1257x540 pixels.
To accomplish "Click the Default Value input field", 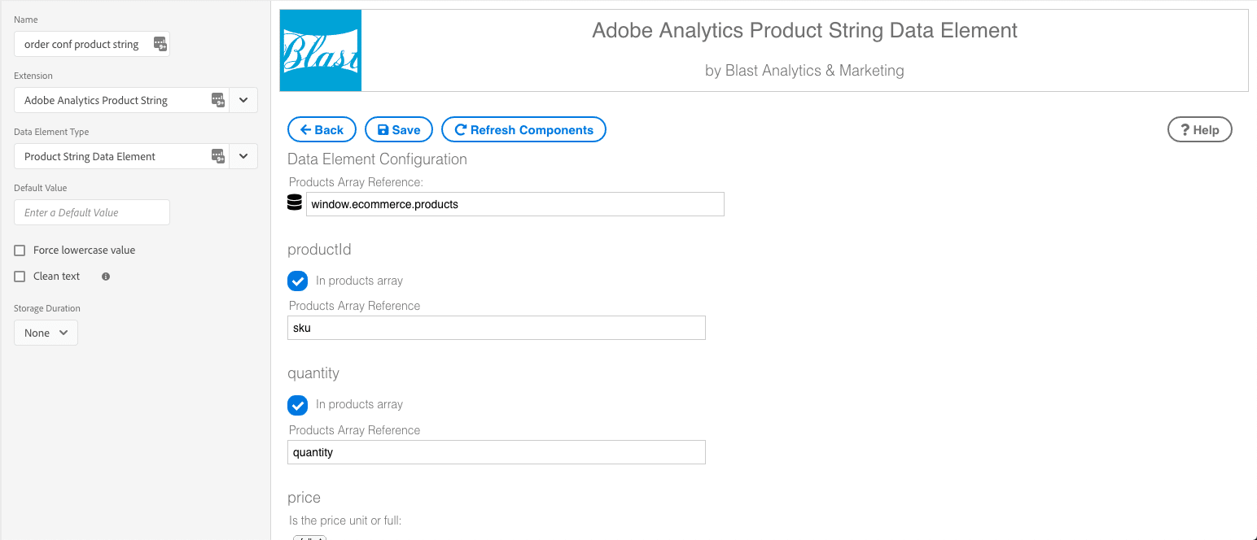I will tap(92, 212).
